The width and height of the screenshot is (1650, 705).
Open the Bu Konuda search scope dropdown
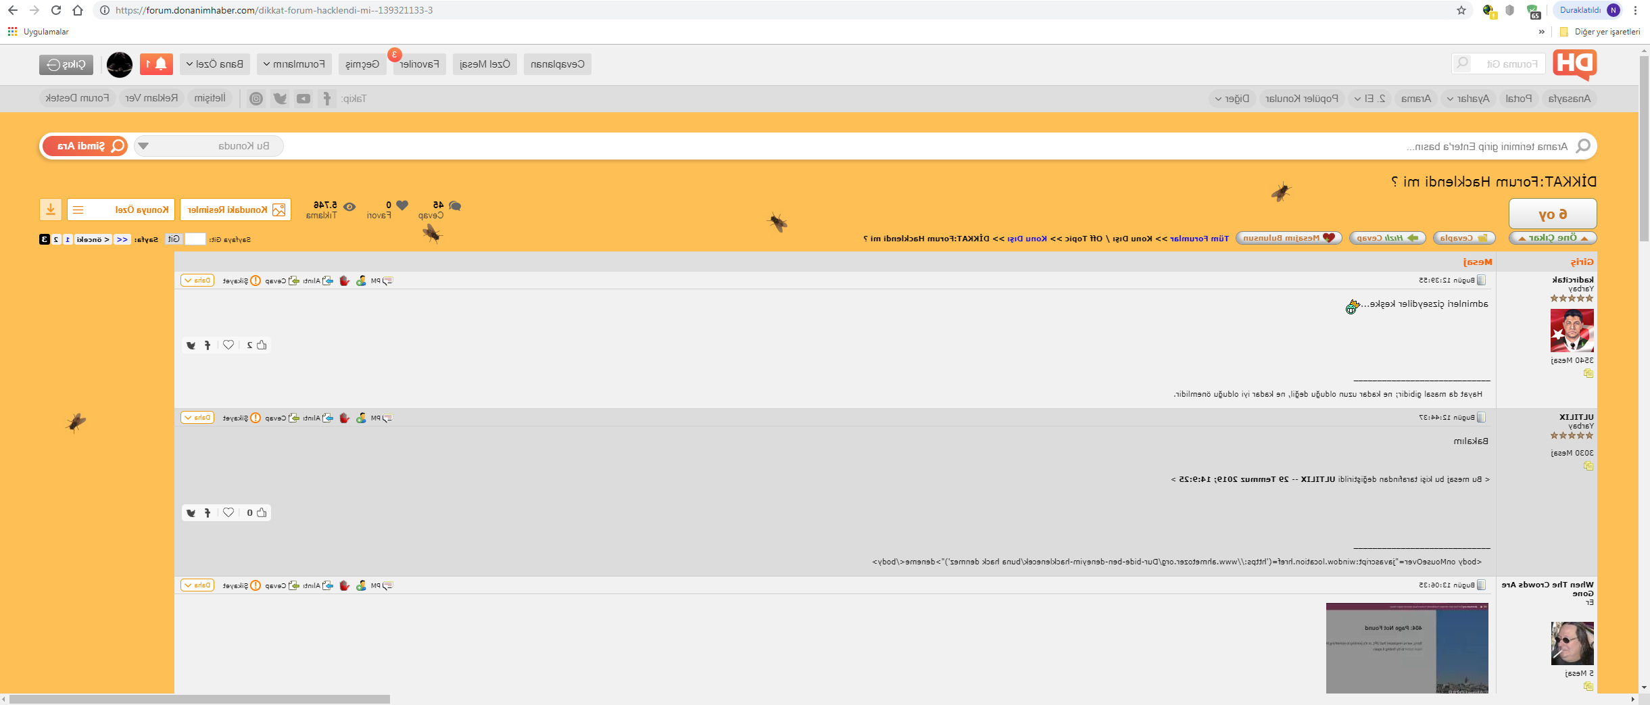[209, 146]
